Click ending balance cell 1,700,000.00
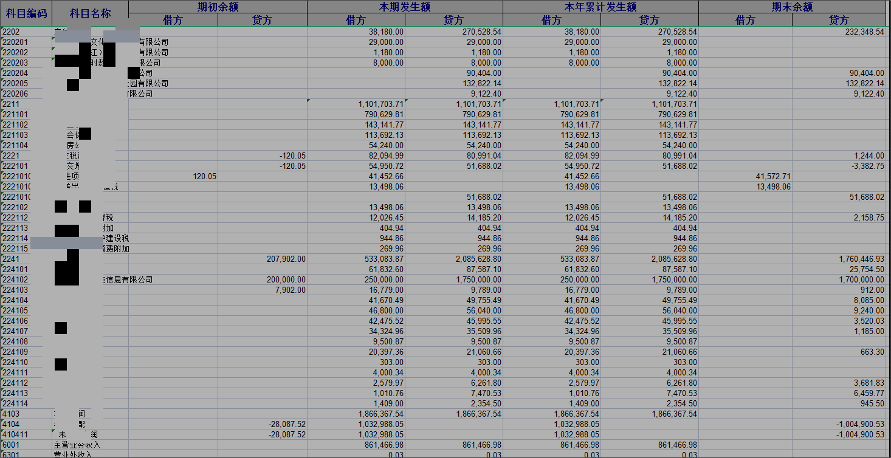 click(839, 279)
